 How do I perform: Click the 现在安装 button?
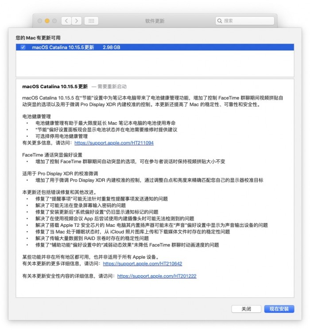point(279,309)
